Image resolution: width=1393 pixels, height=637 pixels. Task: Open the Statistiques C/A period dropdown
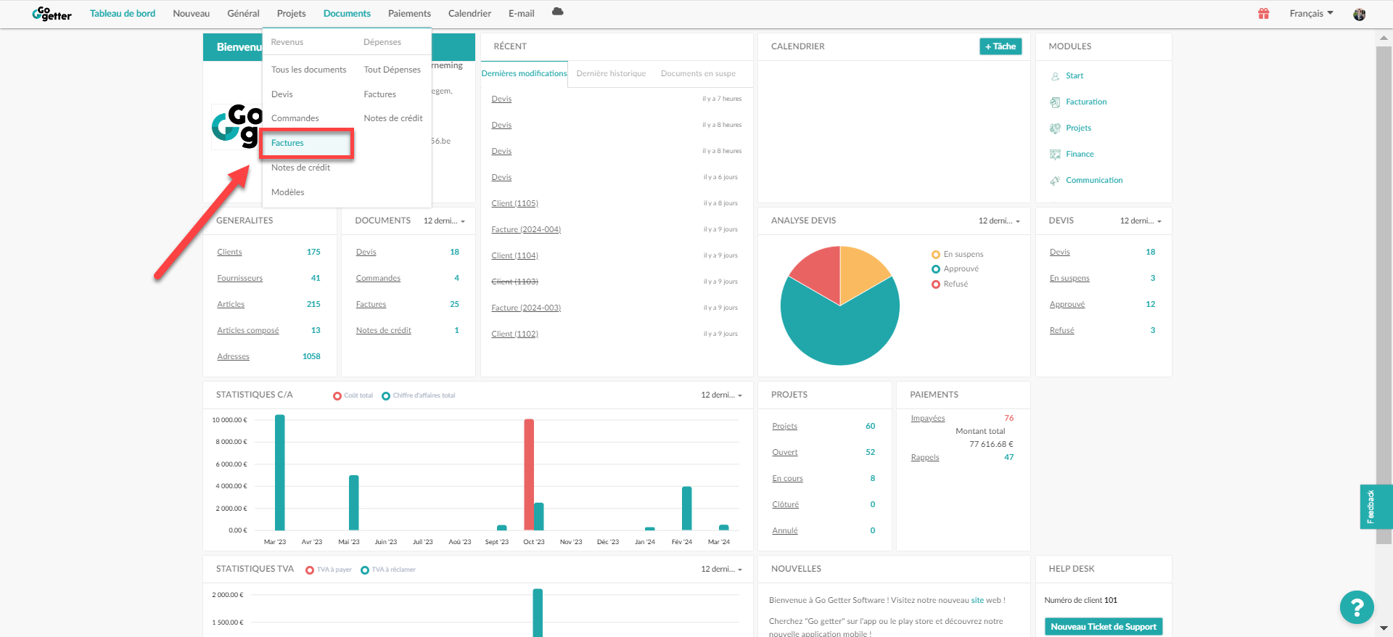pos(721,395)
